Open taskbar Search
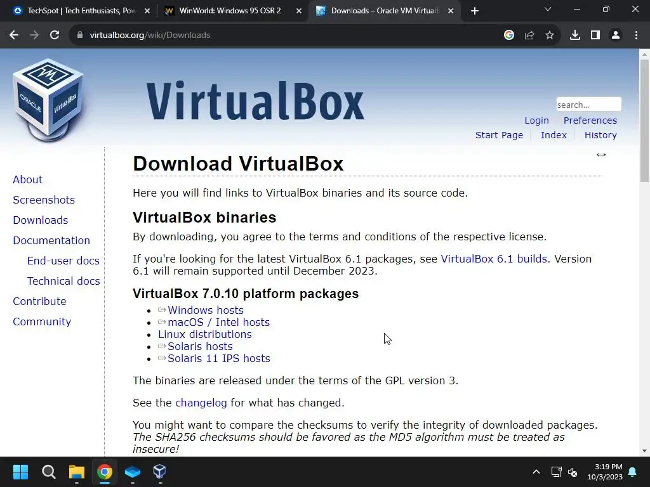The image size is (650, 487). click(x=48, y=472)
